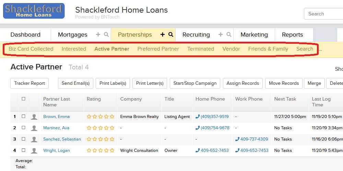The width and height of the screenshot is (343, 171).
Task: Click the Assign Records button
Action: [243, 83]
